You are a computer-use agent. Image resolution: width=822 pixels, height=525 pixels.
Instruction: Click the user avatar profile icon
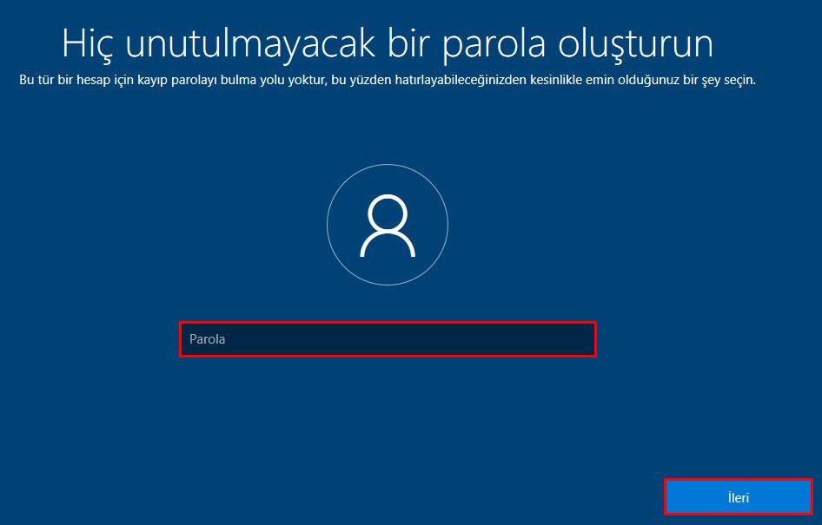(388, 225)
